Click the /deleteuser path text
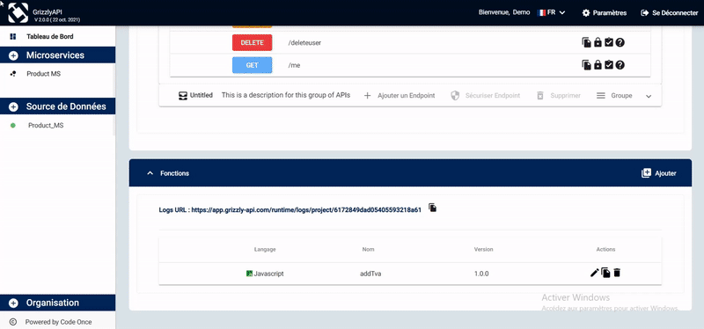 [304, 42]
